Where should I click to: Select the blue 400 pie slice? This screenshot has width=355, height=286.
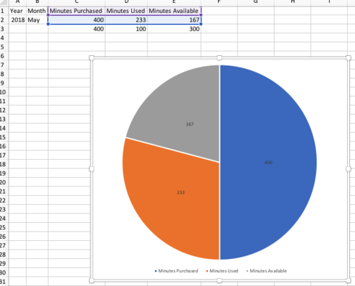click(x=268, y=162)
